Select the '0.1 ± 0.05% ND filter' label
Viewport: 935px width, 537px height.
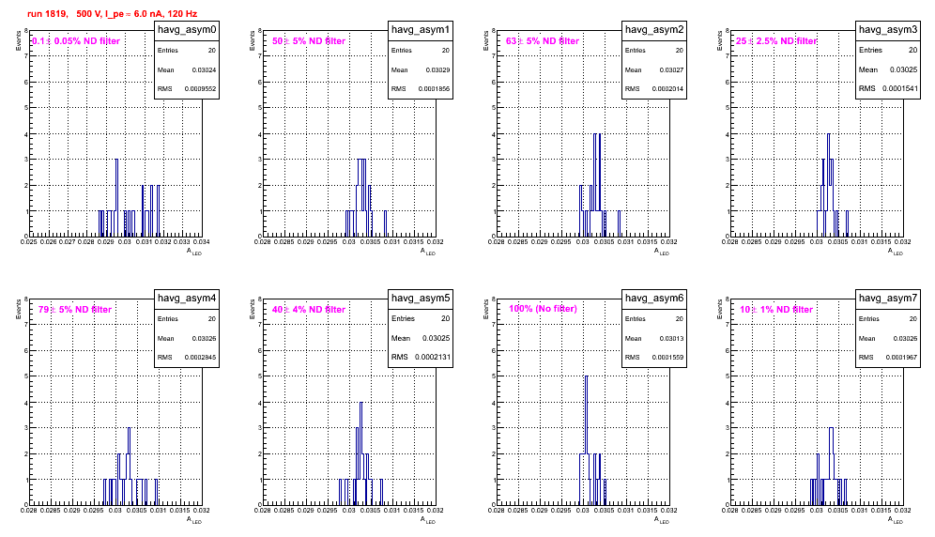76,41
